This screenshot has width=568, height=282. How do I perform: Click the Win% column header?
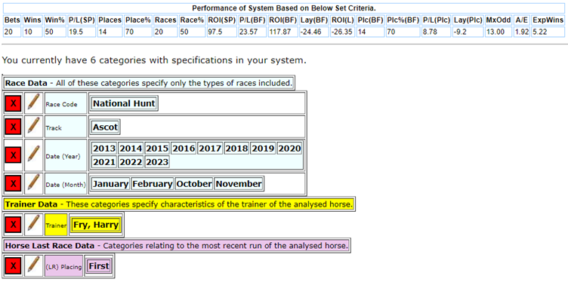click(54, 20)
